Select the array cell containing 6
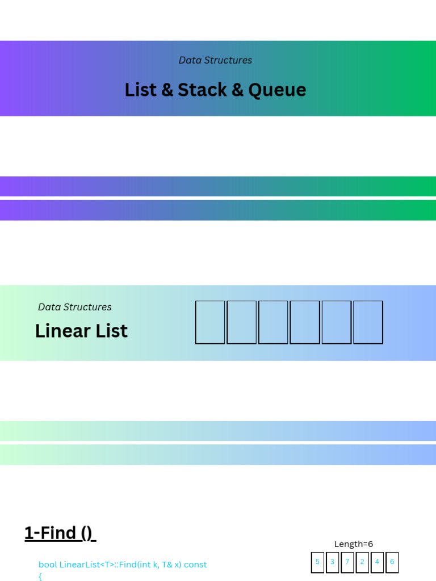Screen dimensions: 436x581 click(392, 562)
